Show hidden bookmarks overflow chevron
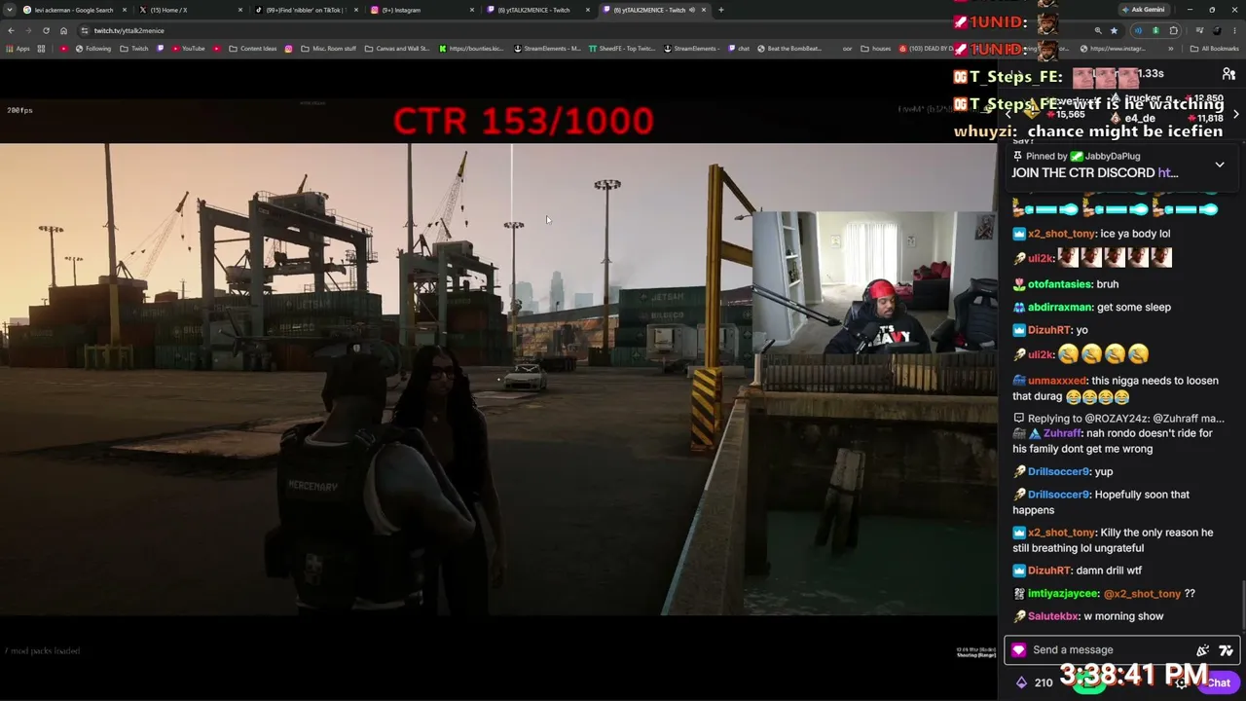 (1171, 49)
